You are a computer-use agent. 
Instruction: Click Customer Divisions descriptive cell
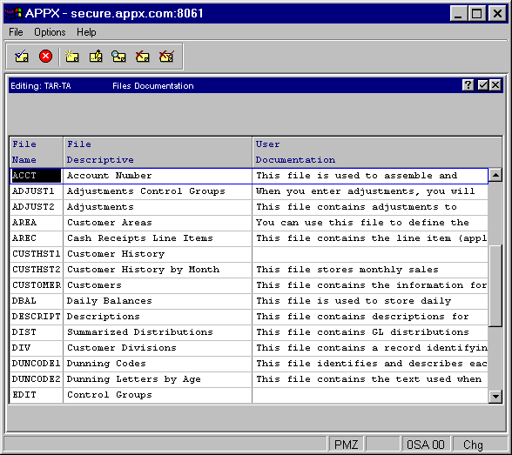pos(158,348)
